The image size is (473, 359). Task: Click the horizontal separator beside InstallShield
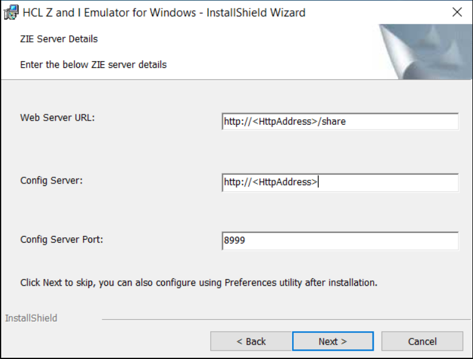(283, 318)
